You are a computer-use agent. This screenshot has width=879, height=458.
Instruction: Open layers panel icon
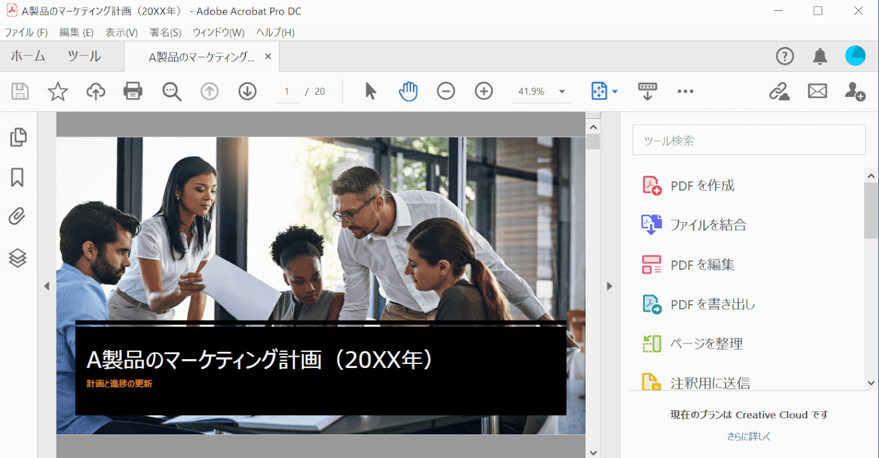[18, 258]
